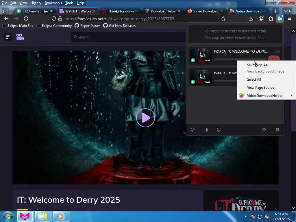Click the fmovies Search field
The width and height of the screenshot is (296, 222).
[x=128, y=37]
